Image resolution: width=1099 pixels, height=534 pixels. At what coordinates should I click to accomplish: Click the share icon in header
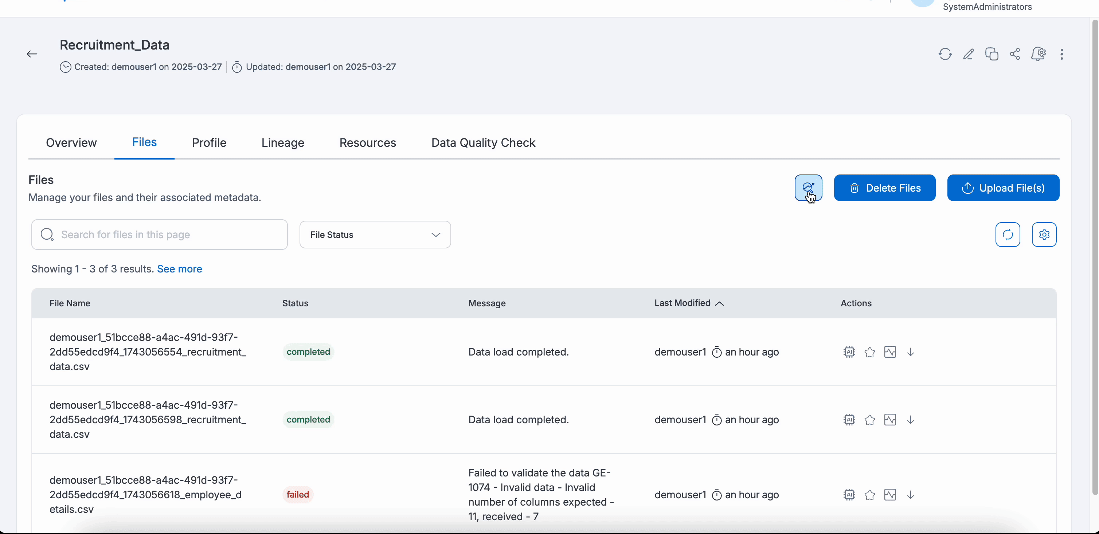1015,54
